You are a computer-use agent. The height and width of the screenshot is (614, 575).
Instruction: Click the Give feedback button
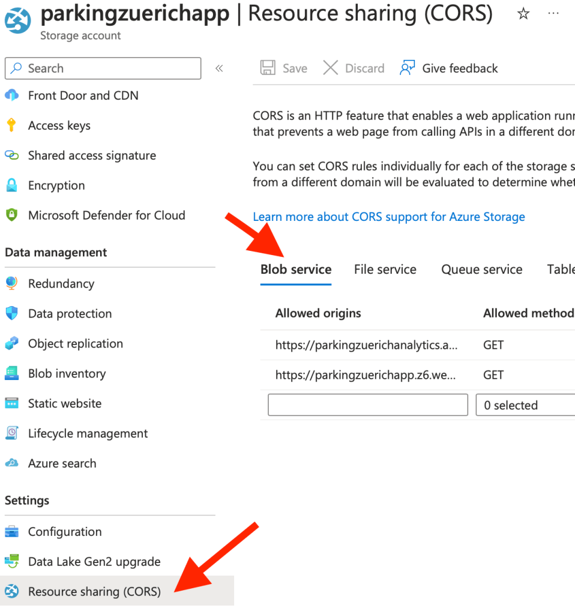449,68
